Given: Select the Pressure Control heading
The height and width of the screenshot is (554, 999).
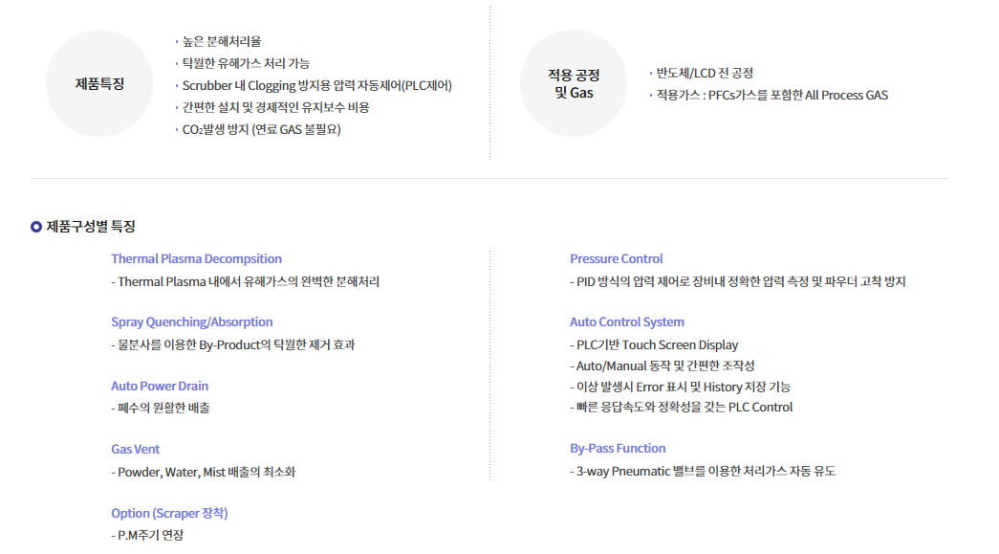Looking at the screenshot, I should pos(616,258).
